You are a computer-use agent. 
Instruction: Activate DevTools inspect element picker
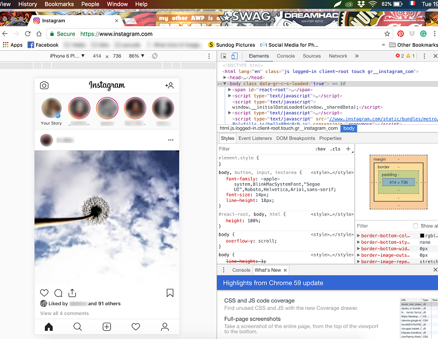224,56
